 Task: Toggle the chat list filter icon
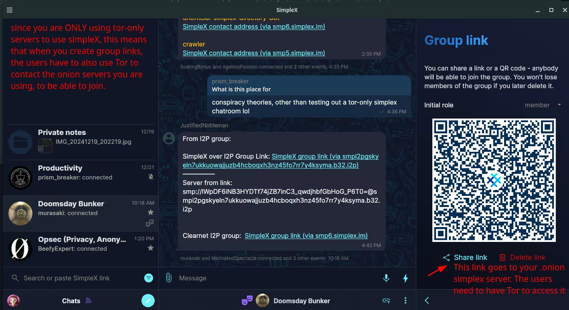(x=148, y=278)
